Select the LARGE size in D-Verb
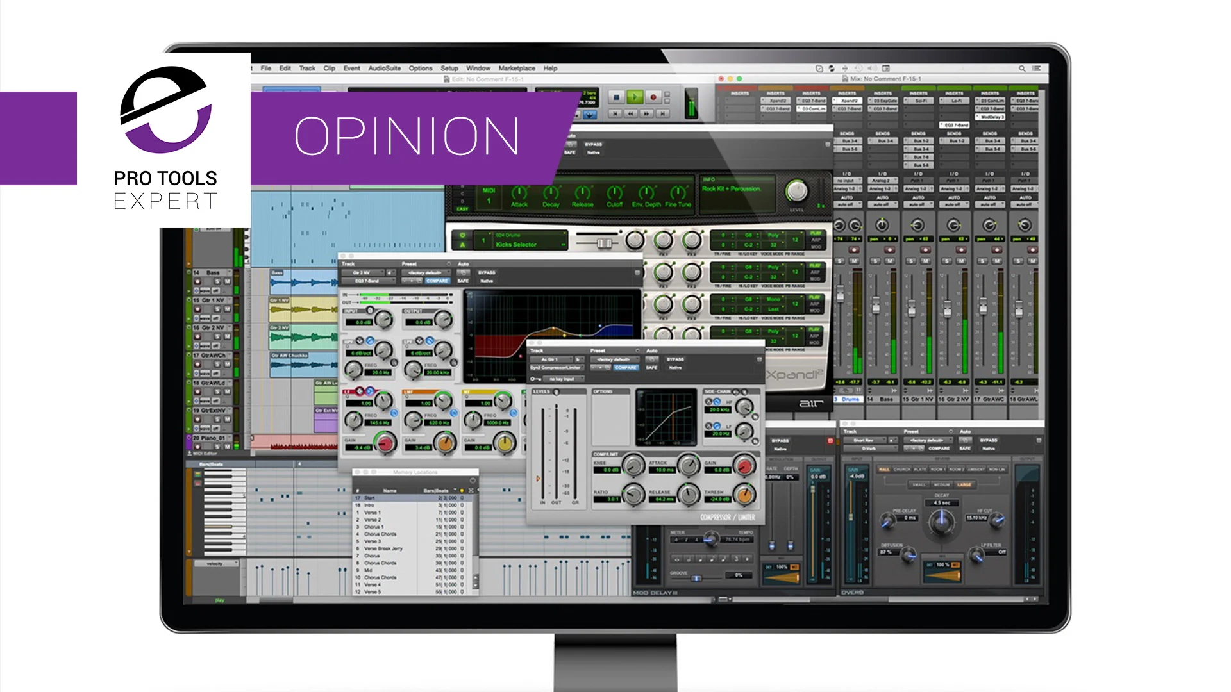Screen dimensions: 1231x692 coord(964,485)
